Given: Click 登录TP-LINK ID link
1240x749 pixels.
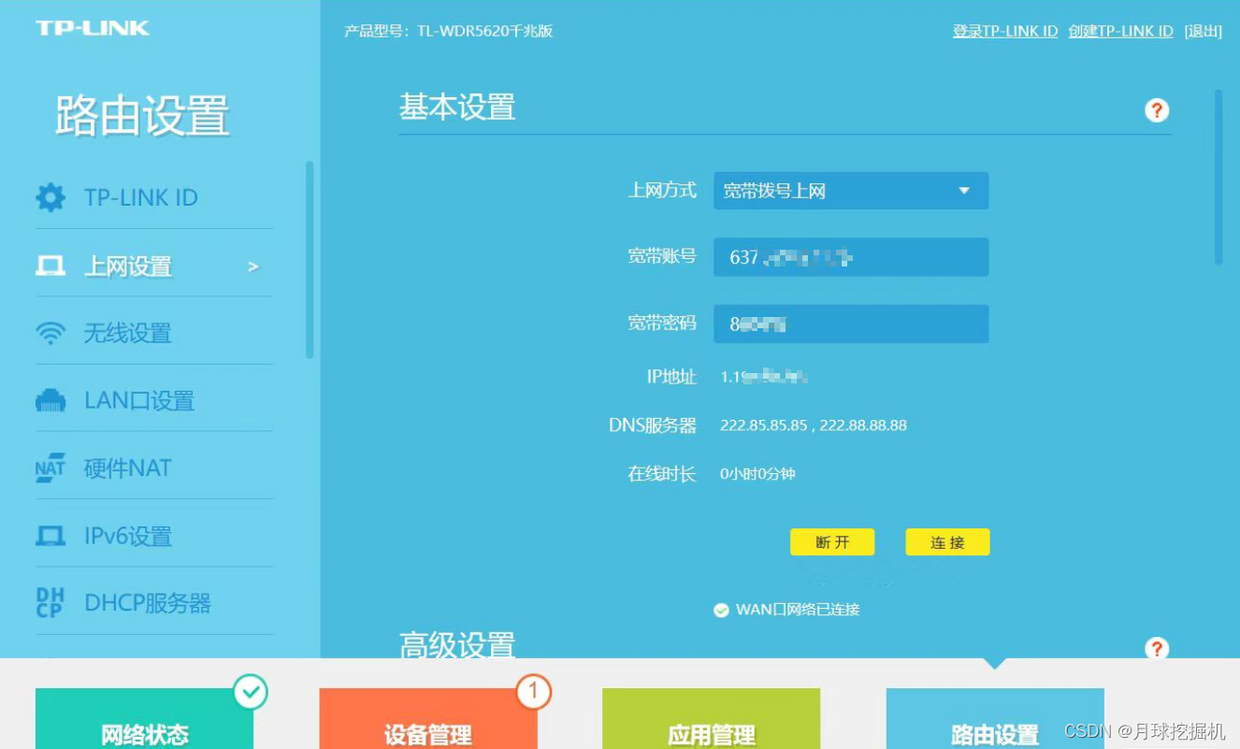Looking at the screenshot, I should pos(1005,31).
